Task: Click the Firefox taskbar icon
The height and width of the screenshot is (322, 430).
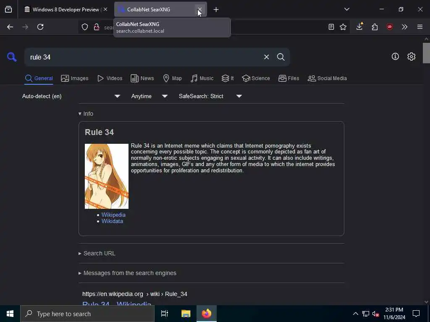Action: click(x=207, y=314)
